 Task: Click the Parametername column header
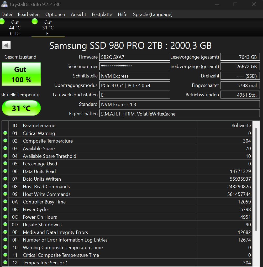109,125
